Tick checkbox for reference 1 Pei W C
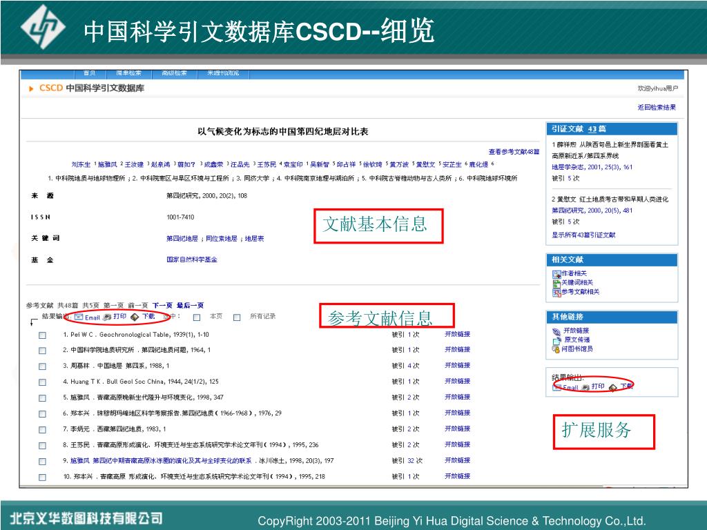Viewport: 707px width, 530px height. [x=42, y=335]
